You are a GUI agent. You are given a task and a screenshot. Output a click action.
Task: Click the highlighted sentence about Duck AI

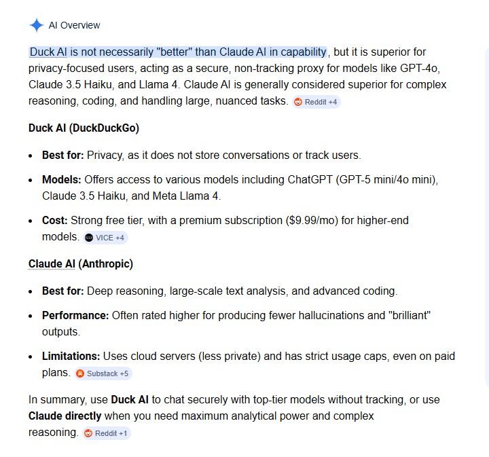(x=178, y=52)
